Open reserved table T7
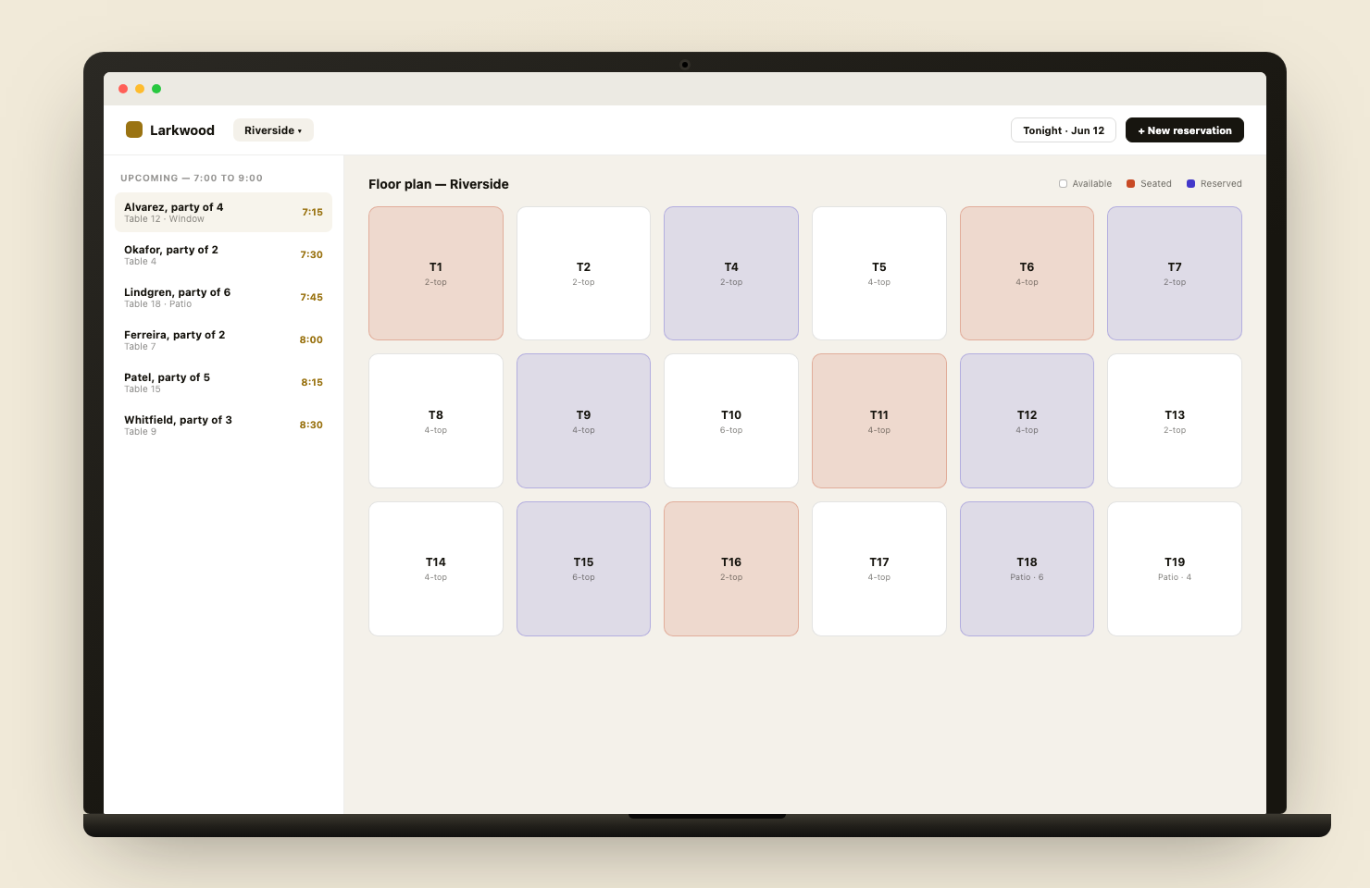The width and height of the screenshot is (1370, 888). [x=1175, y=273]
